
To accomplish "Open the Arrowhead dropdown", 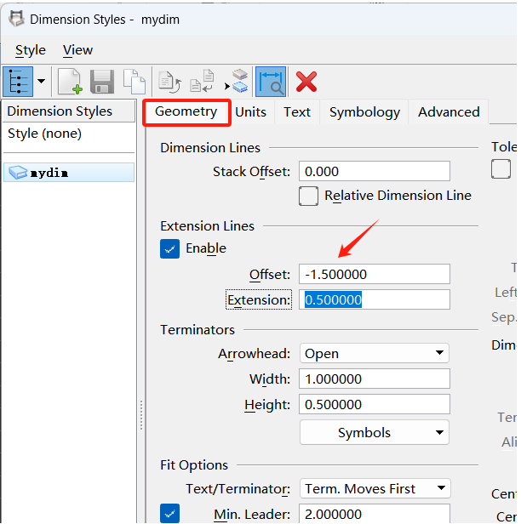I will pyautogui.click(x=375, y=353).
